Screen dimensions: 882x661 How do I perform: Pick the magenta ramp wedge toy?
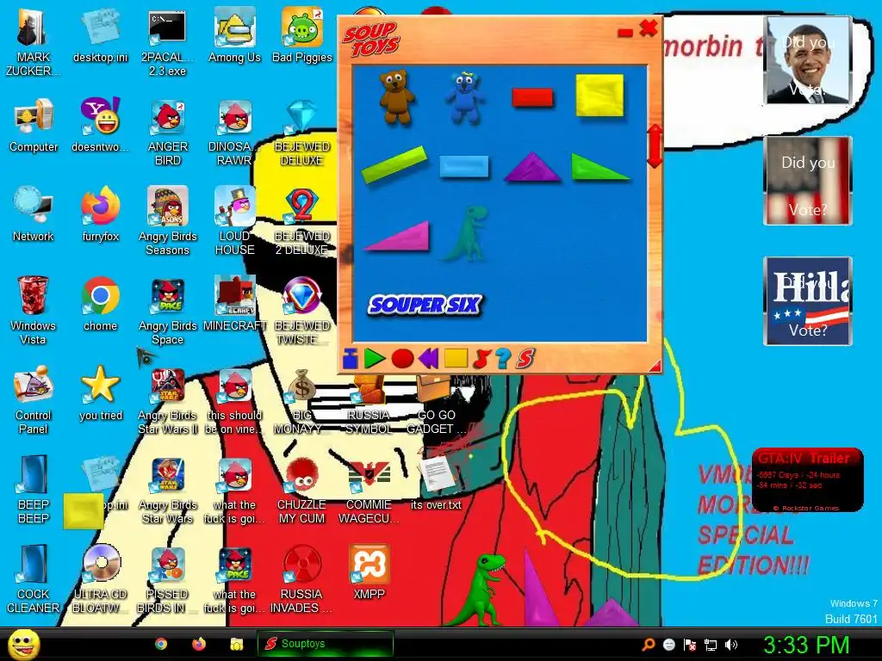(x=397, y=236)
